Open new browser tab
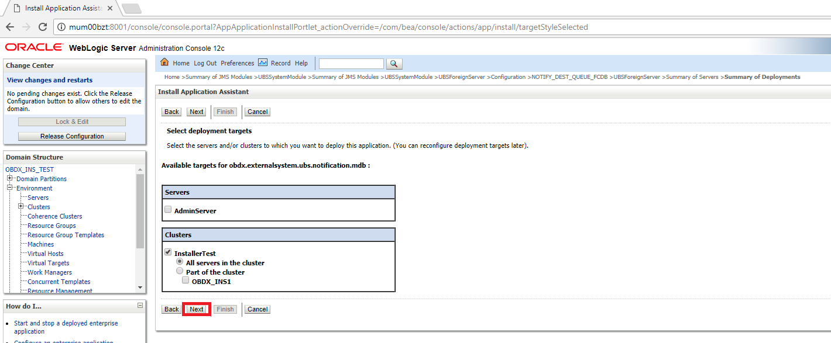Screen dimensions: 831x343 (132, 8)
